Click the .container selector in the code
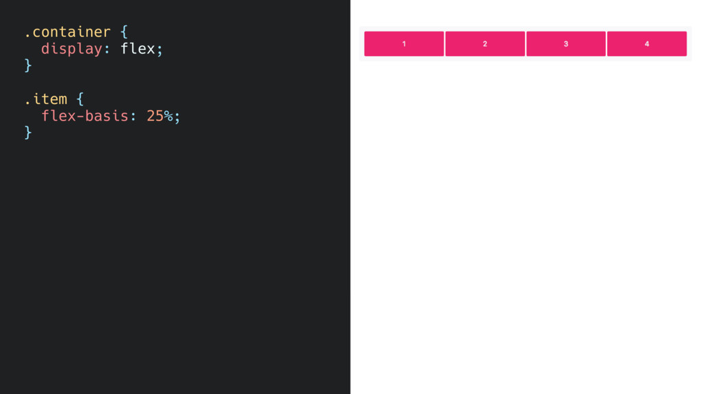Image resolution: width=701 pixels, height=394 pixels. pos(68,31)
